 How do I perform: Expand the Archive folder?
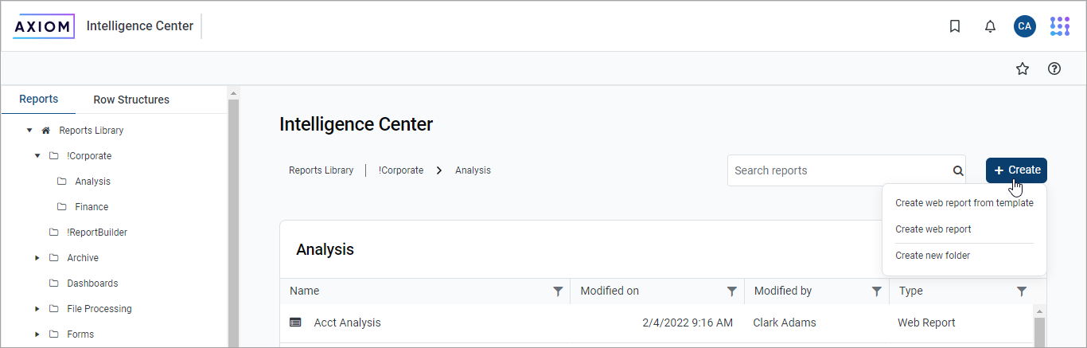[x=37, y=258]
